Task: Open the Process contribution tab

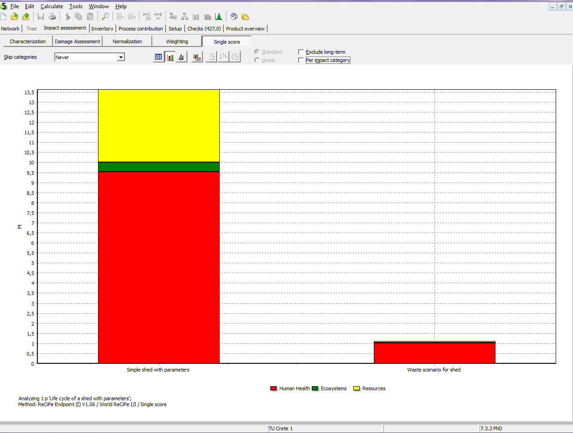Action: click(x=140, y=29)
